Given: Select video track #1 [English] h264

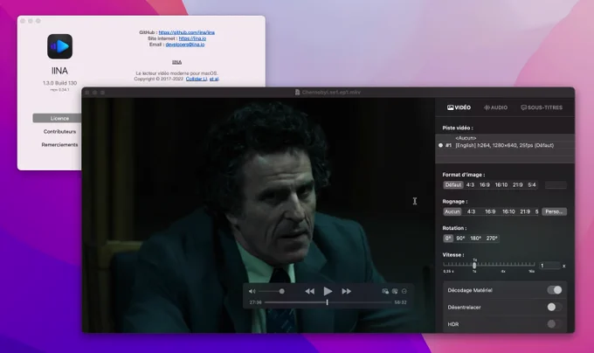Looking at the screenshot, I should [x=505, y=145].
